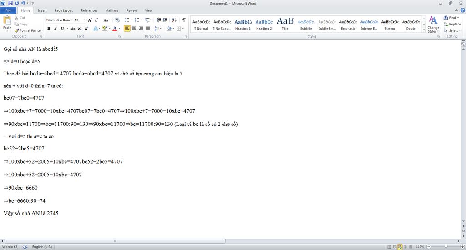Zoom out with the minus button

(429, 247)
